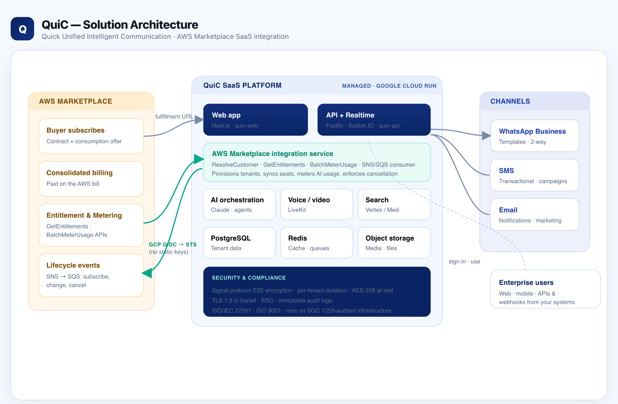The image size is (618, 404).
Task: Click the 'LiveKit' text
Action: 297,210
